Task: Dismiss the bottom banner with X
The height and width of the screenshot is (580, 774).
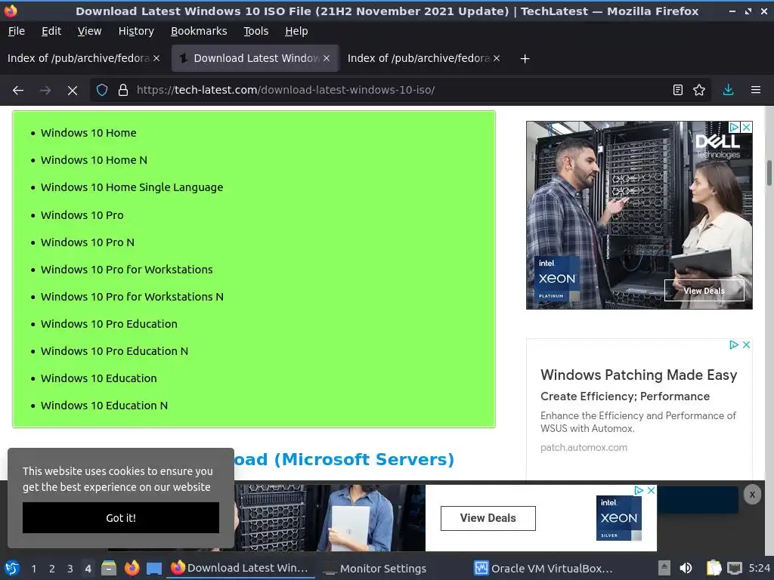Action: point(752,495)
